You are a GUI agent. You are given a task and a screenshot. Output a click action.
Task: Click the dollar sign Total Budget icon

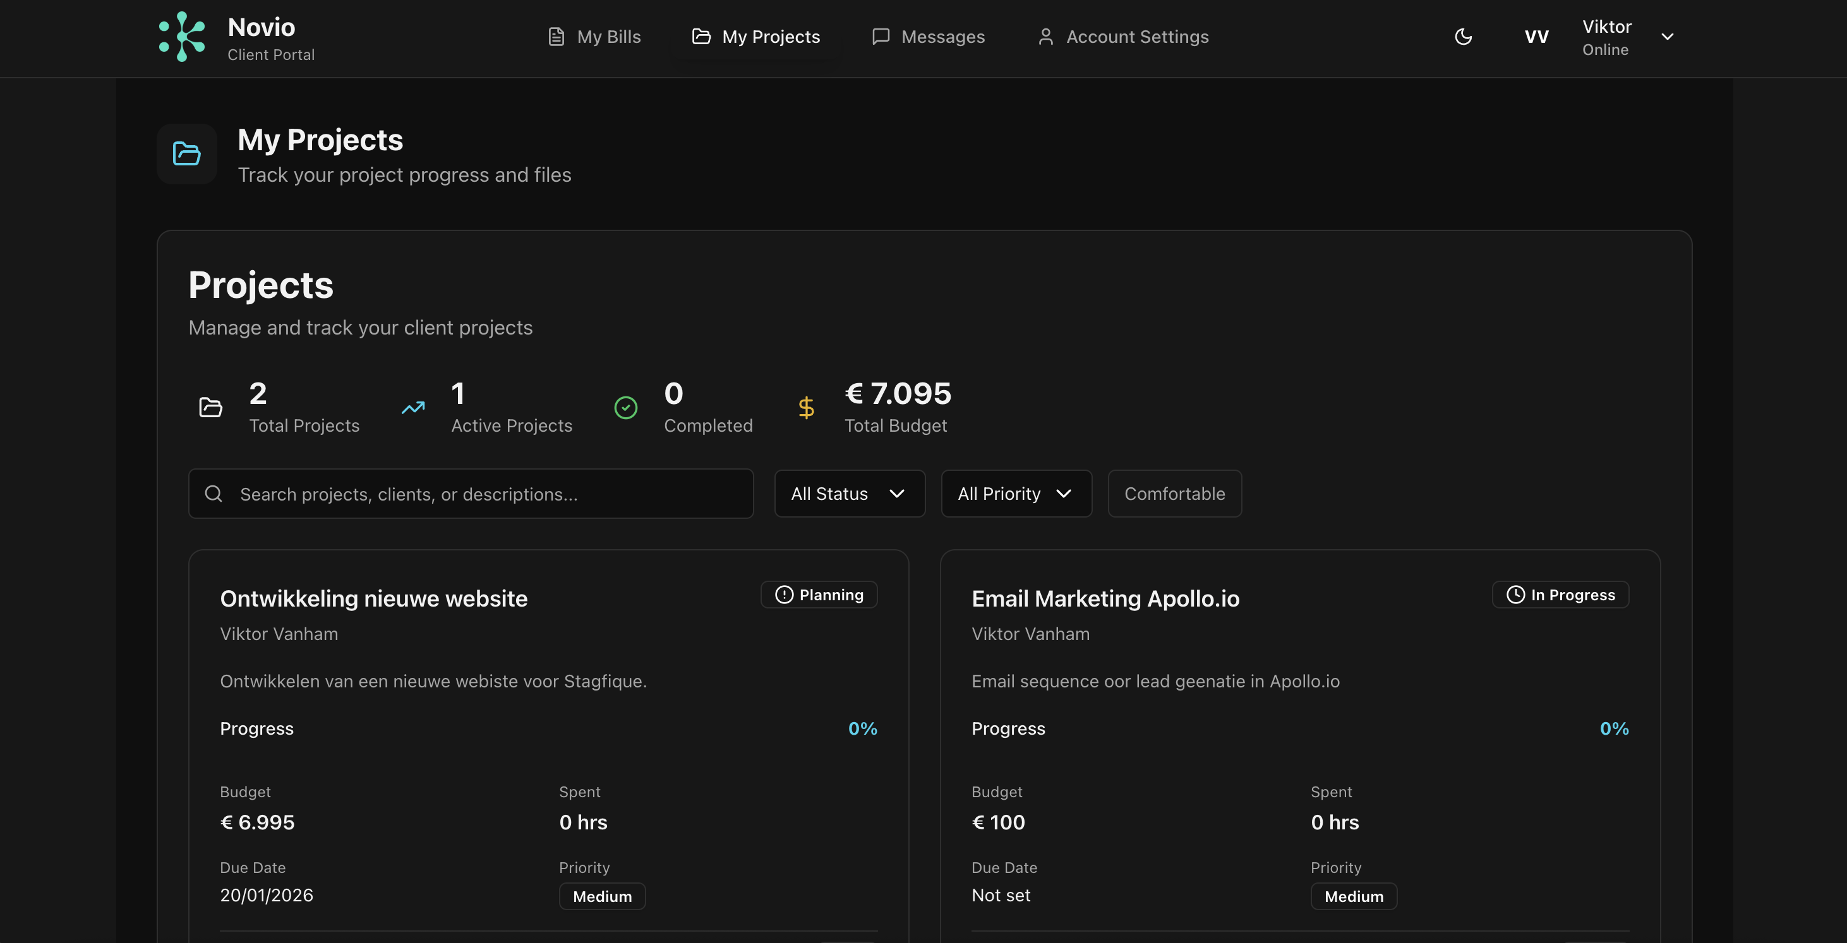806,407
